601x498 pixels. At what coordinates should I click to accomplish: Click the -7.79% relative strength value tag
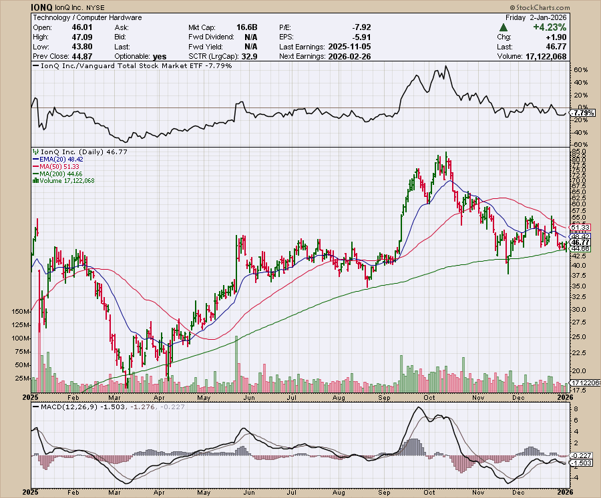tap(584, 113)
